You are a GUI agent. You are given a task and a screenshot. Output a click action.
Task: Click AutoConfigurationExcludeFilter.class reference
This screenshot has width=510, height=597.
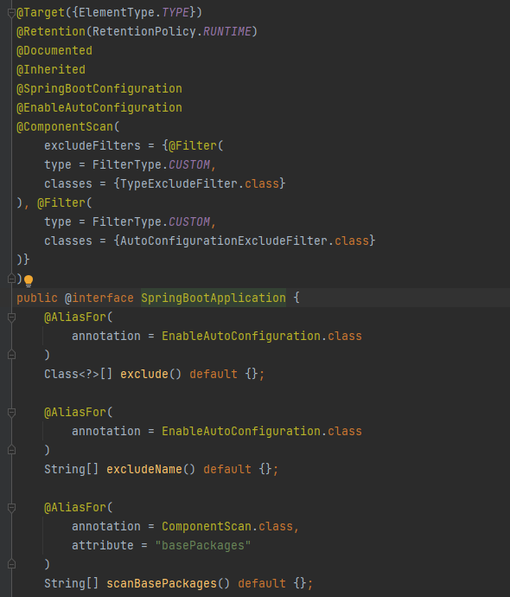245,241
